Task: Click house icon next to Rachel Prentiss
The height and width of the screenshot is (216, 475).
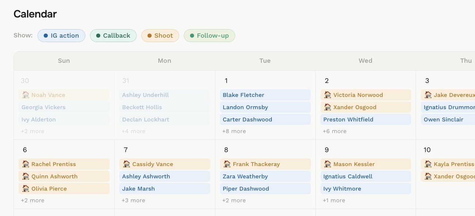Action: pyautogui.click(x=26, y=164)
